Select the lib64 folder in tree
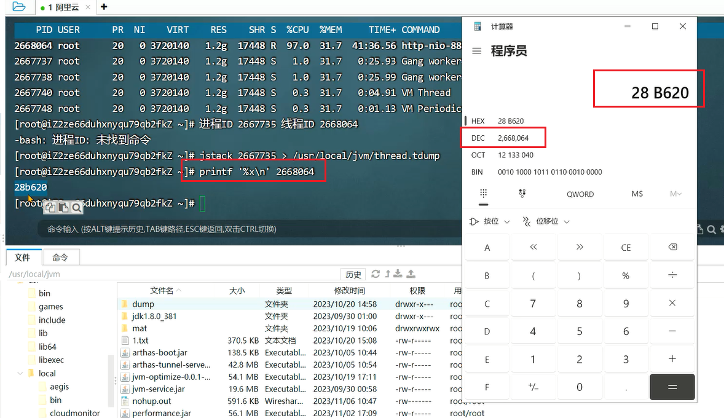Viewport: 724px width, 418px height. (47, 347)
